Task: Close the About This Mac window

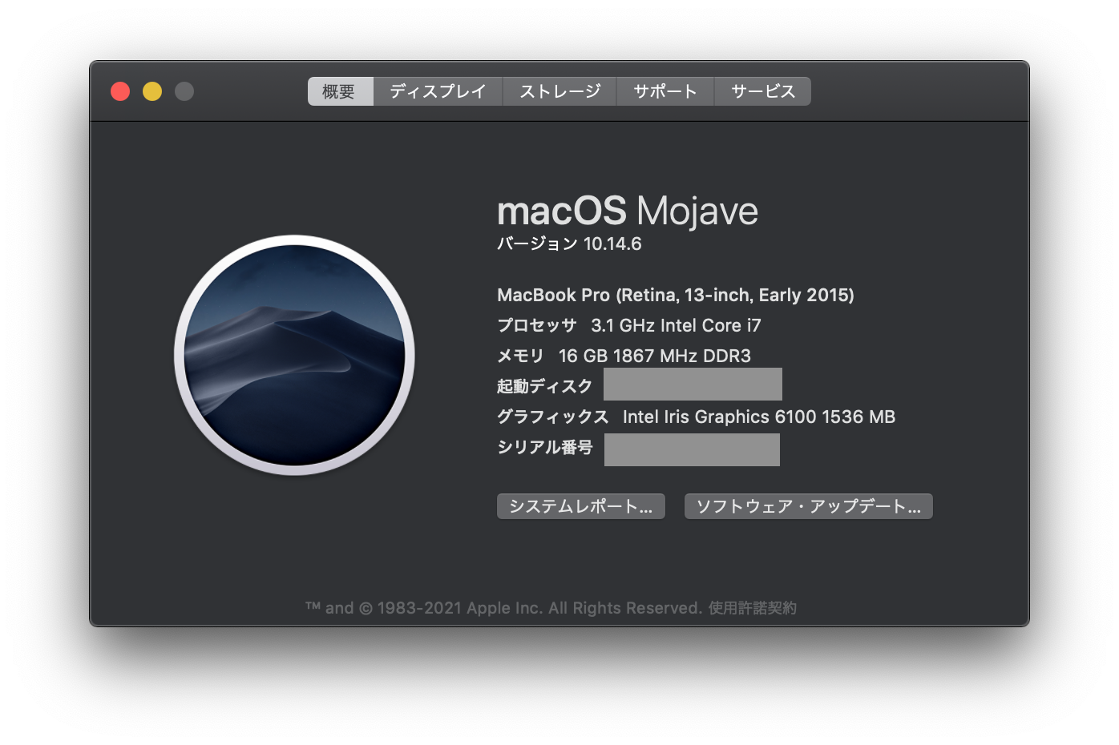Action: [120, 91]
